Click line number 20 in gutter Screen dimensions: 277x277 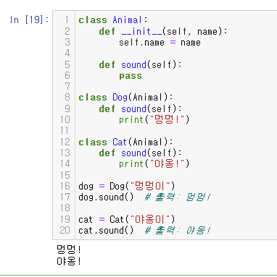click(65, 230)
